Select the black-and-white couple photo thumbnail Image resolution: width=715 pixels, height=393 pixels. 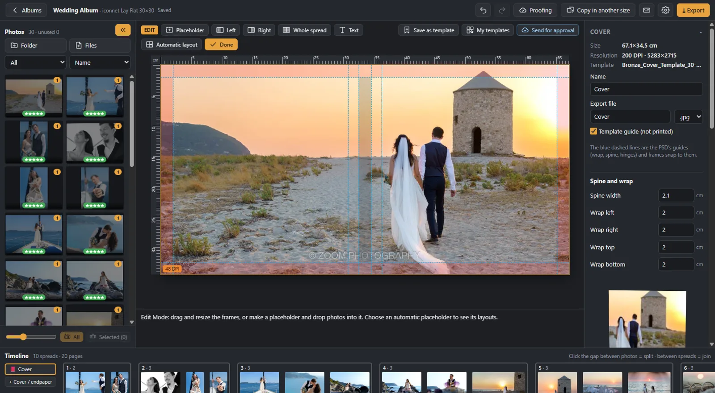[x=95, y=142]
